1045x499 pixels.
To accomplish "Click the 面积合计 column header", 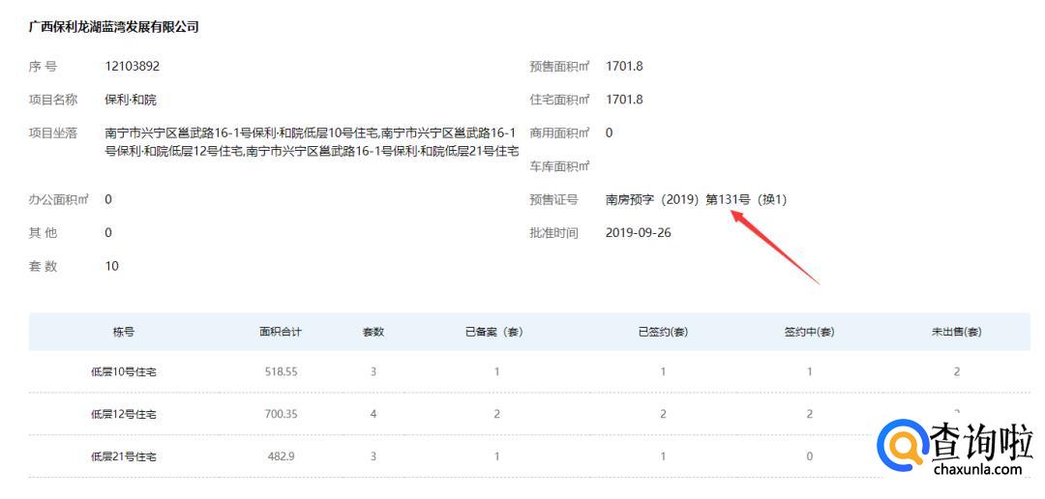I will click(281, 332).
